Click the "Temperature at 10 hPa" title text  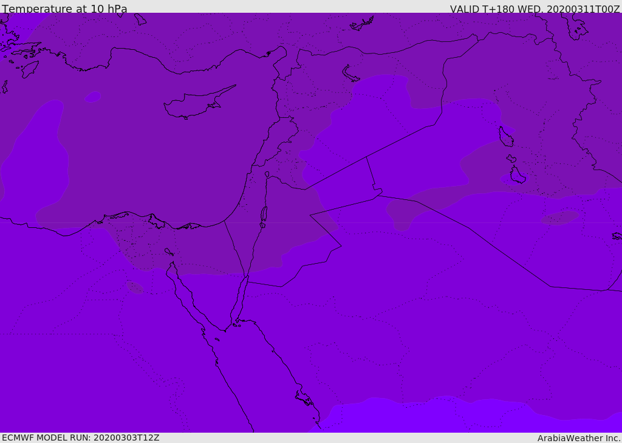(x=64, y=9)
